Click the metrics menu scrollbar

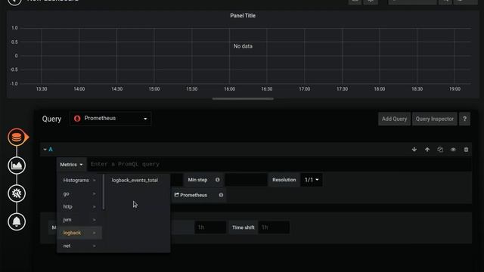pyautogui.click(x=104, y=192)
